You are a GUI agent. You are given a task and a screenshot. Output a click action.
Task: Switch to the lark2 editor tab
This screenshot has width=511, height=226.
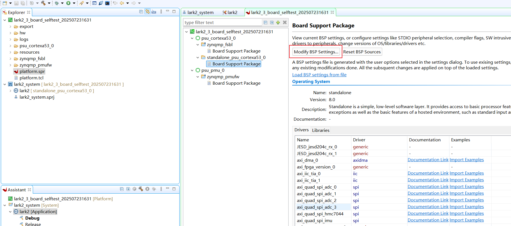[230, 12]
